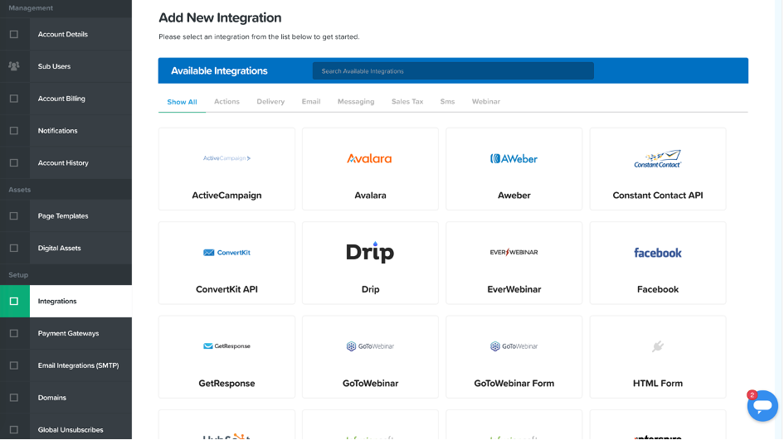Click the icon beside Email Integrations (SMTP)
The width and height of the screenshot is (784, 440).
point(14,365)
